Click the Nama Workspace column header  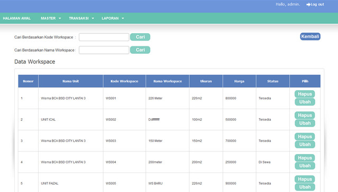click(x=168, y=81)
